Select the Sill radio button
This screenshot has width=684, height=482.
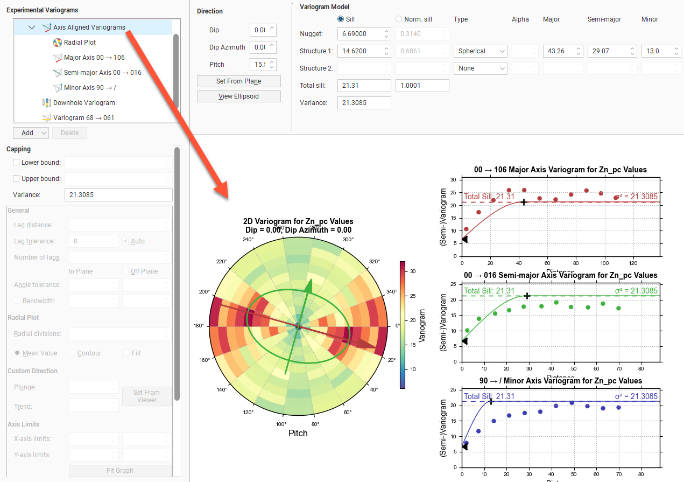[x=341, y=19]
